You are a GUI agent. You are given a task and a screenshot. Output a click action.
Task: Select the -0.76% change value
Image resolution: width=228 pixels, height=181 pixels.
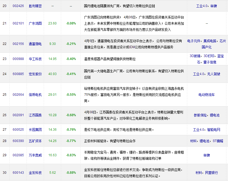point(71,130)
